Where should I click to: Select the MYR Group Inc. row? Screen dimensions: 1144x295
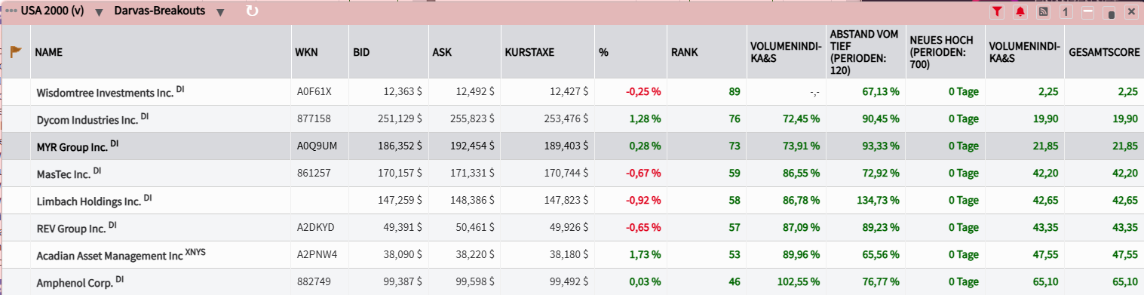(572, 146)
